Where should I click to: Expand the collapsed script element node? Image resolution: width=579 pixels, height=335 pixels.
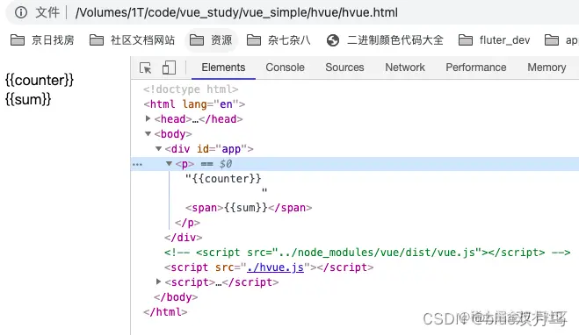click(158, 282)
